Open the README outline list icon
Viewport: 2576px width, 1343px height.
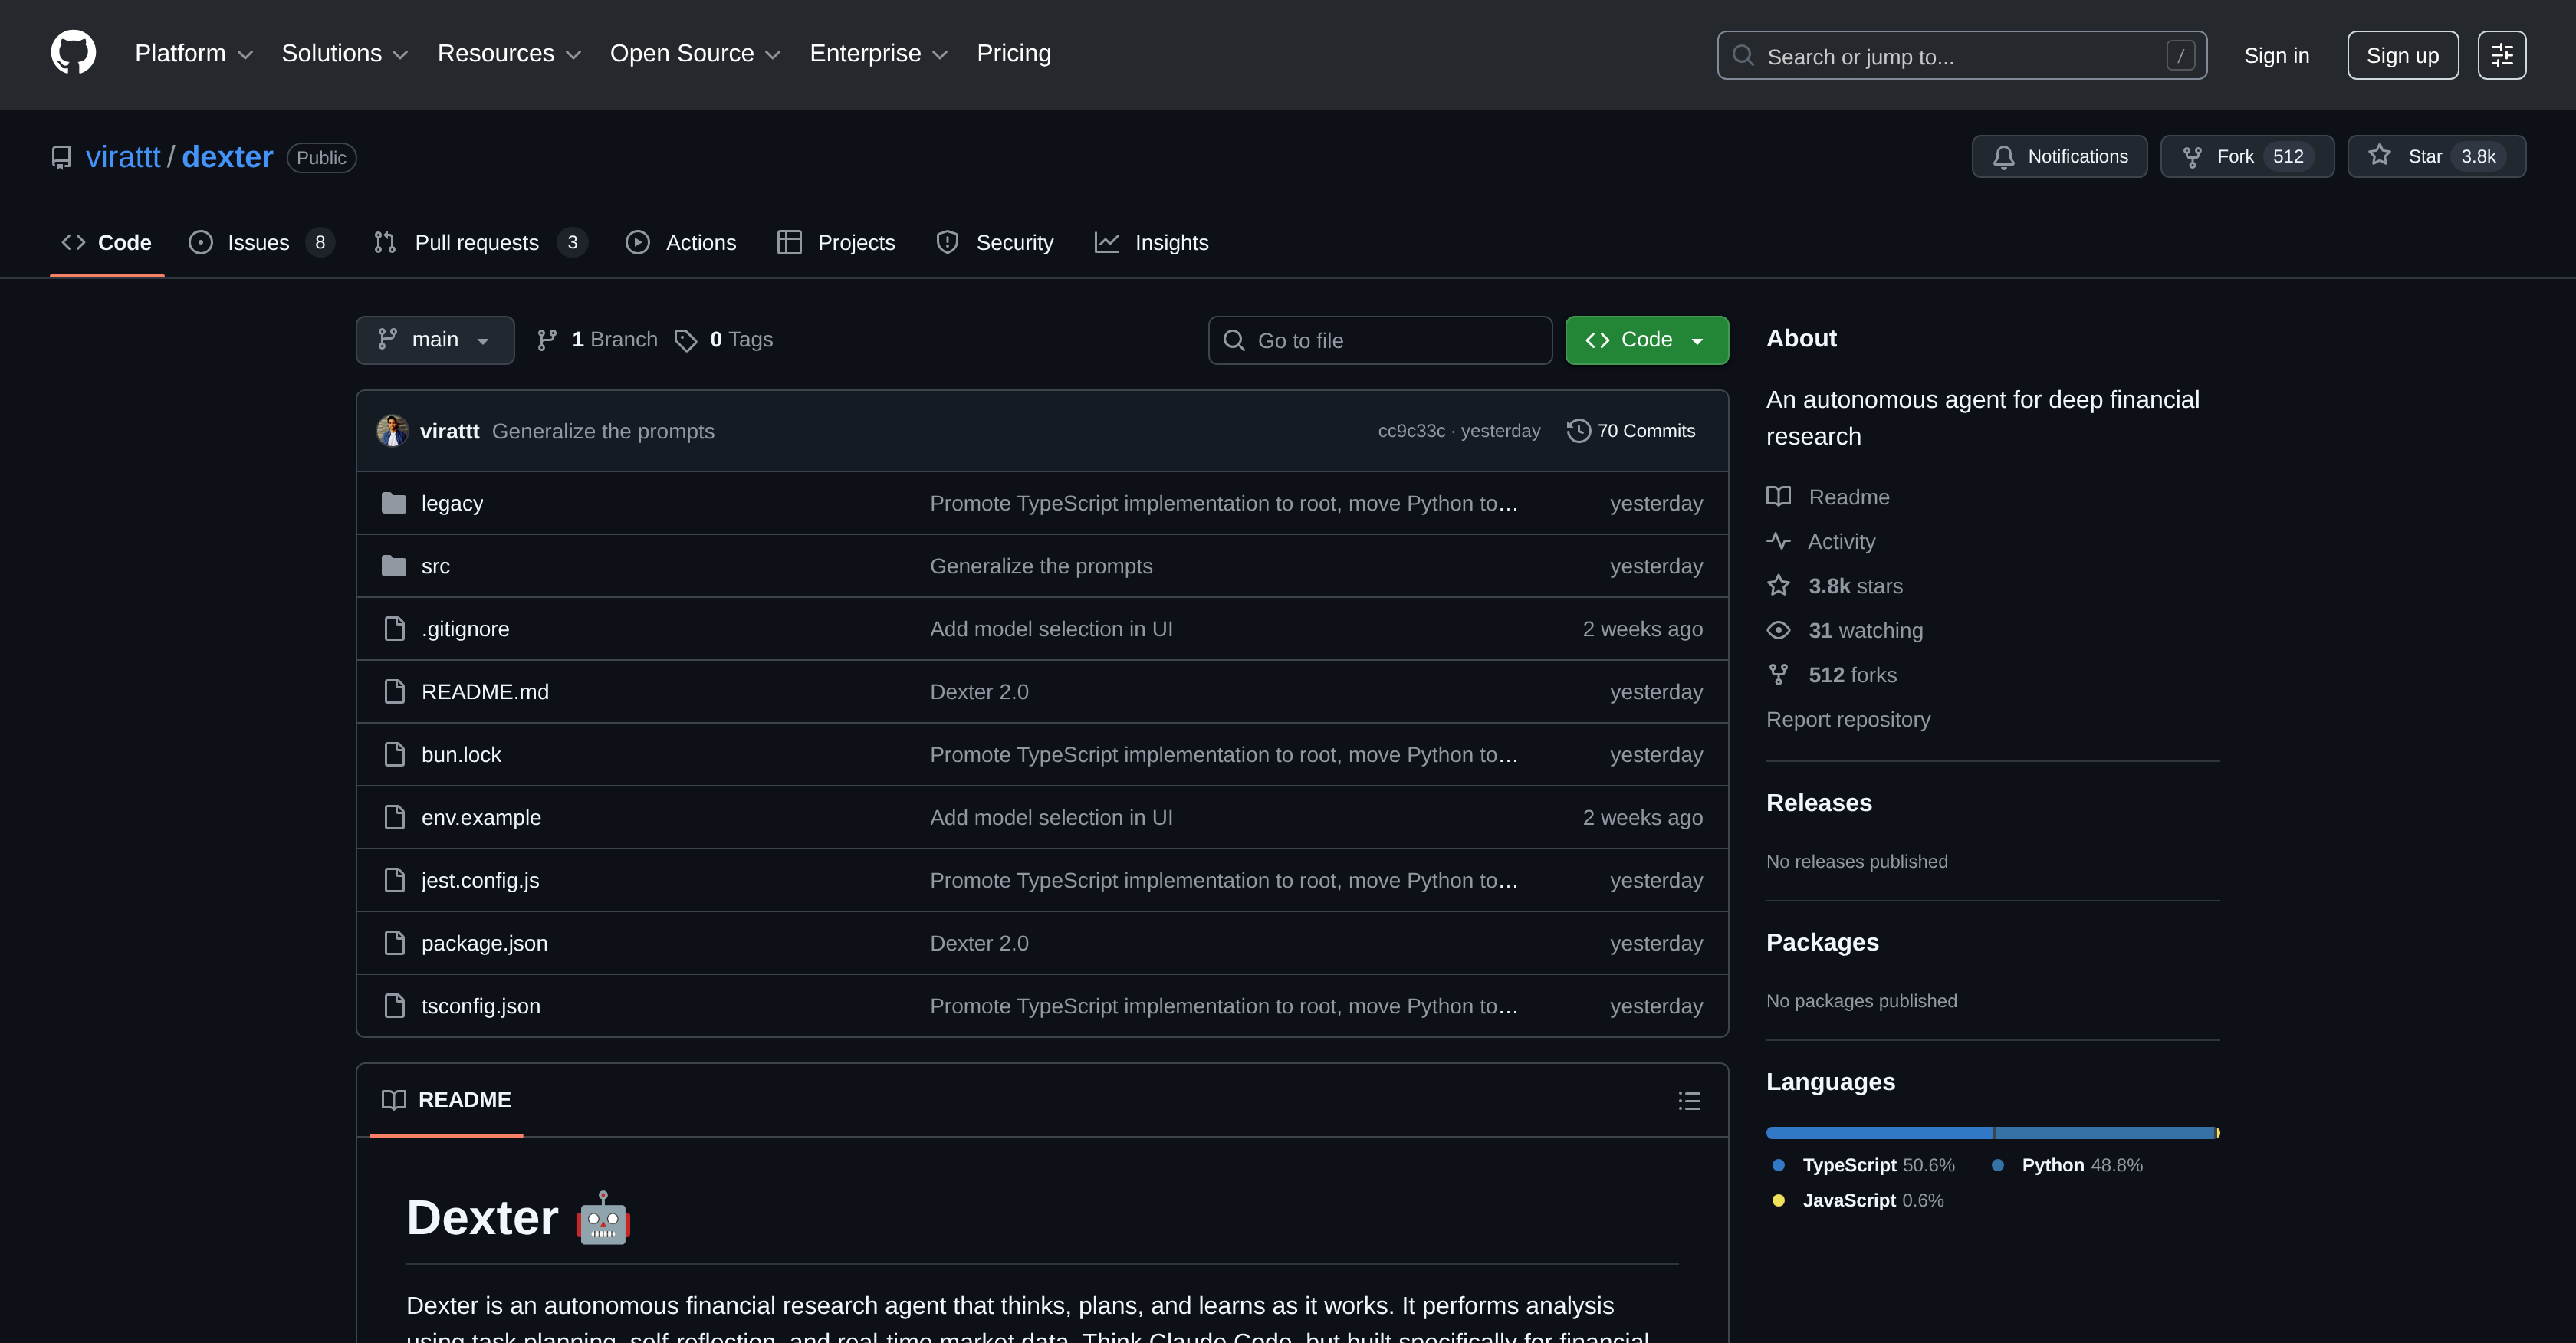pyautogui.click(x=1689, y=1100)
